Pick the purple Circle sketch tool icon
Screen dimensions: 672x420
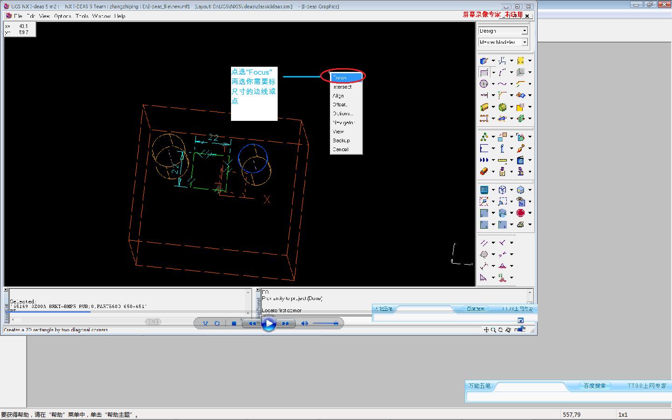tap(484, 84)
